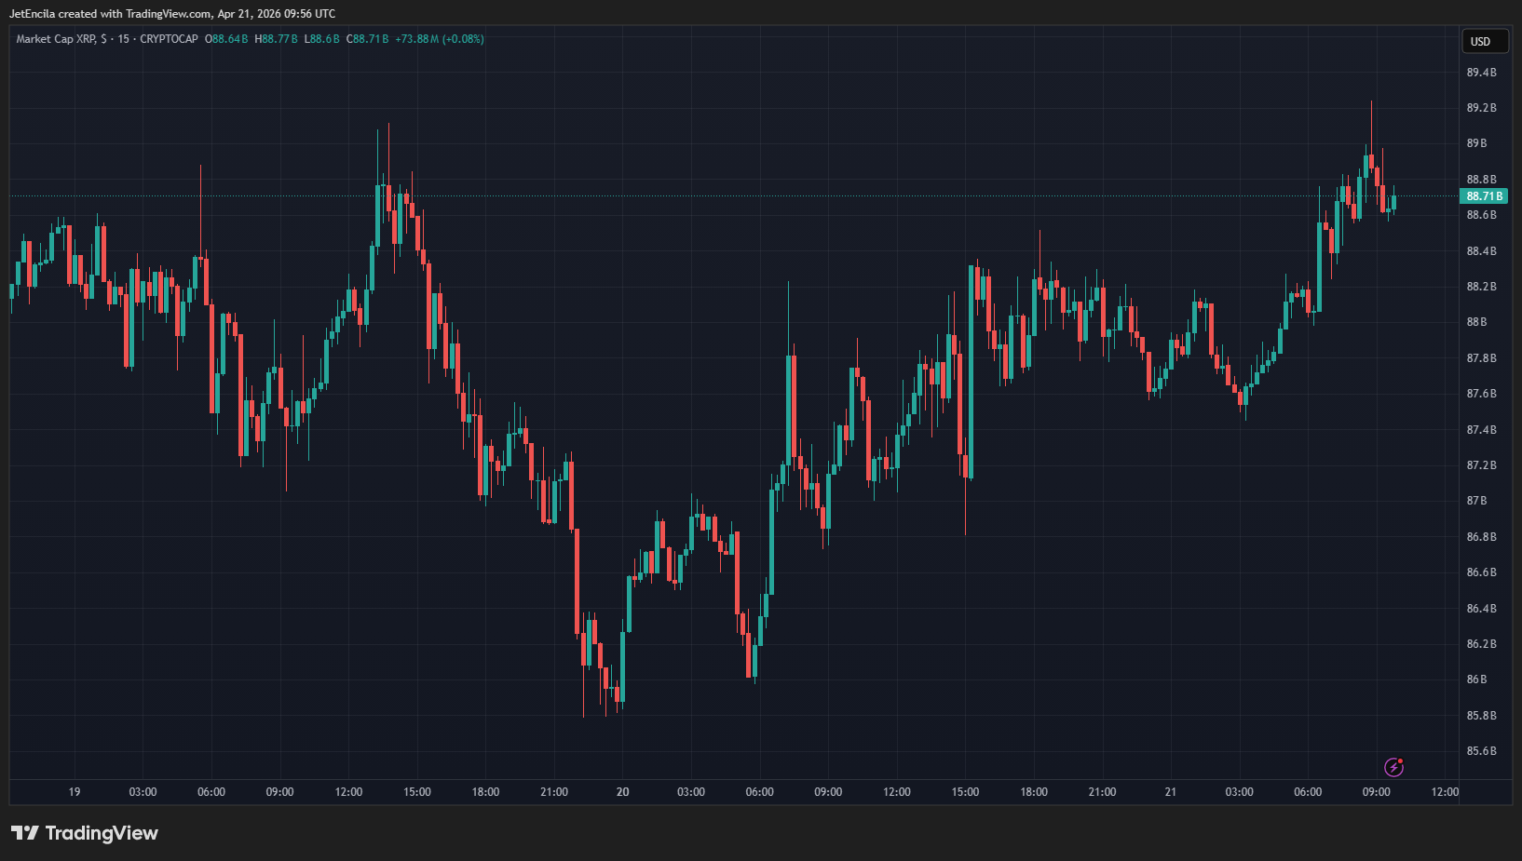Image resolution: width=1522 pixels, height=861 pixels.
Task: Click the date label 21 on time axis
Action: pyautogui.click(x=1170, y=792)
